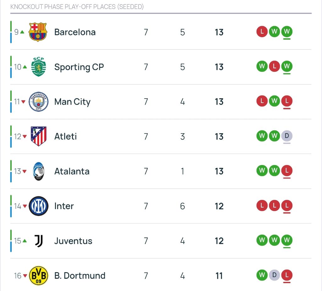Click the Atalanta club crest
This screenshot has height=291, width=322.
(39, 171)
